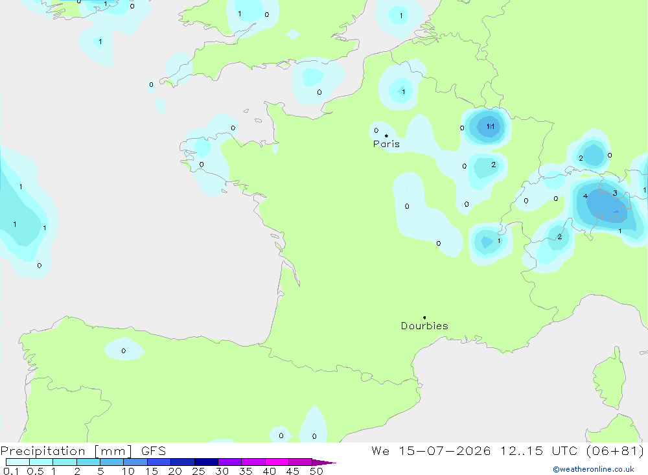Click the 45 legend scale label
This screenshot has height=475, width=648.
293,471
